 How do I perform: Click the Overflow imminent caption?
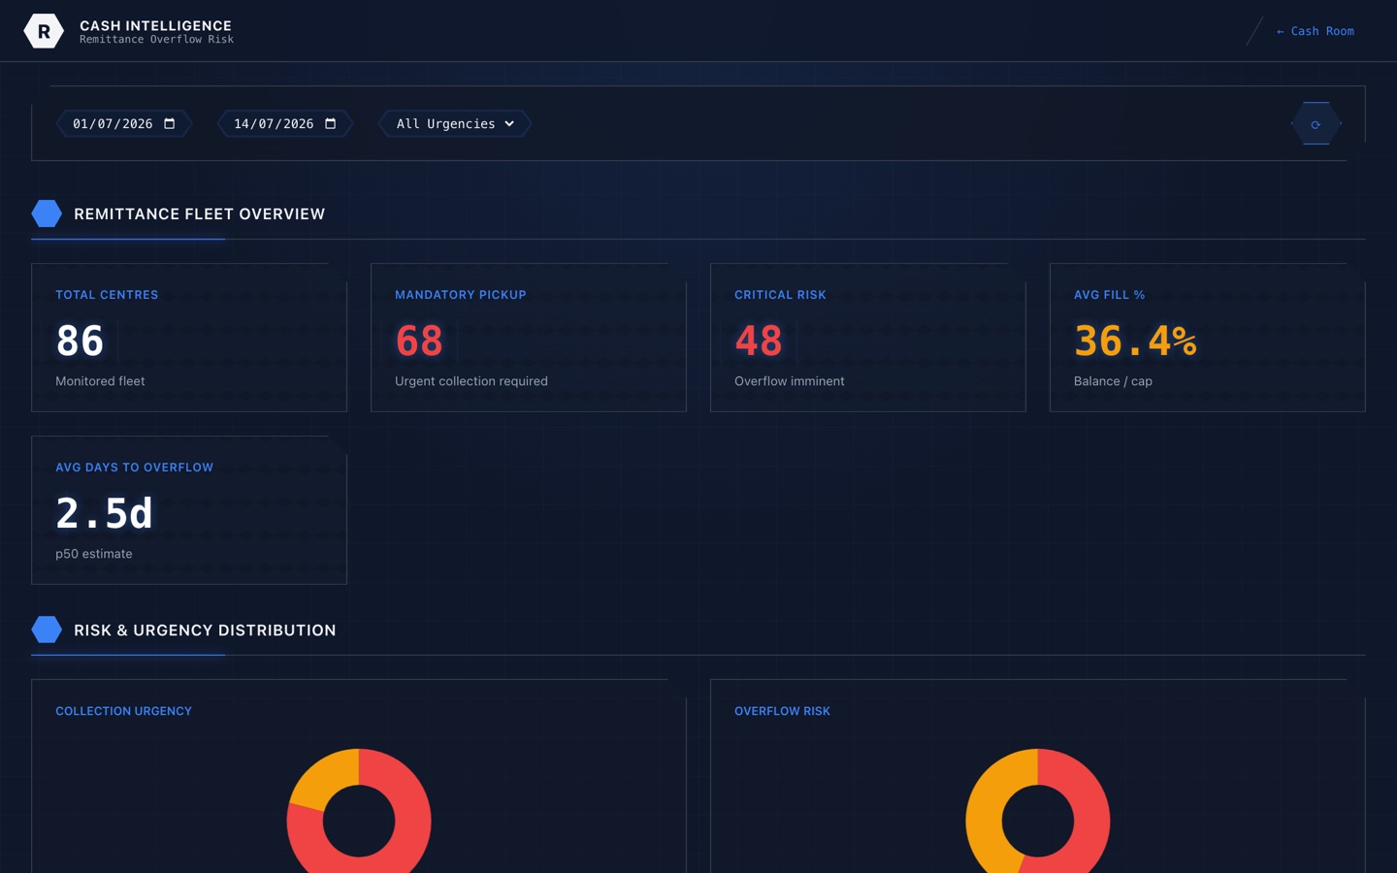pyautogui.click(x=790, y=381)
